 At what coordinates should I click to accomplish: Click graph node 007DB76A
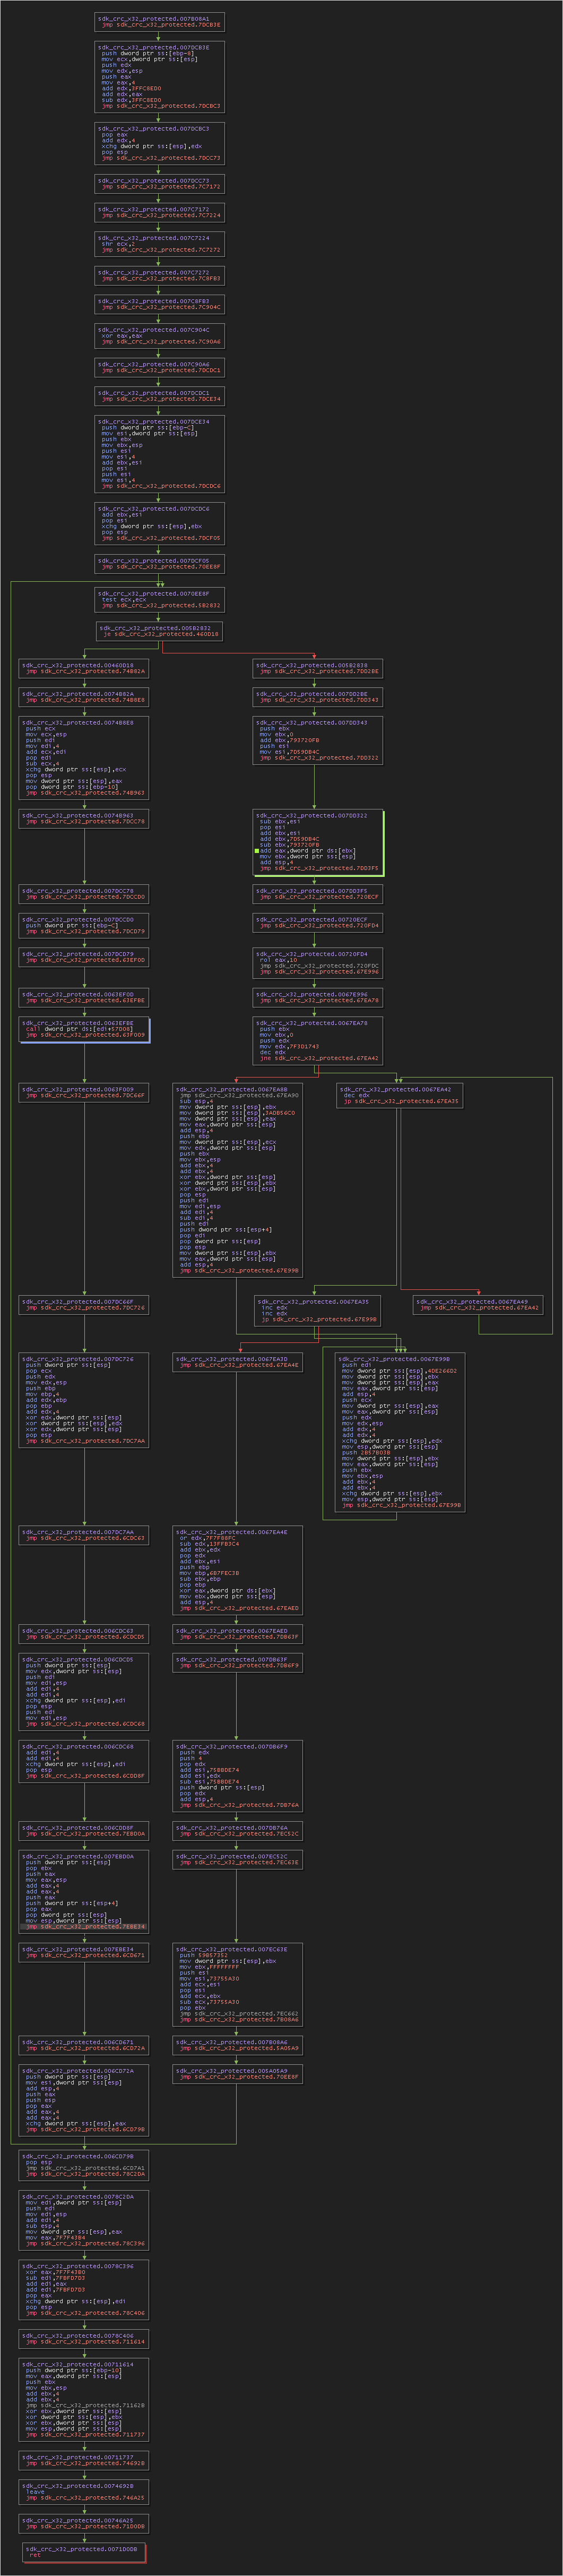click(238, 1831)
